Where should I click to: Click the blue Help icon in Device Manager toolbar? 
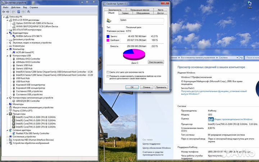(x=19, y=12)
